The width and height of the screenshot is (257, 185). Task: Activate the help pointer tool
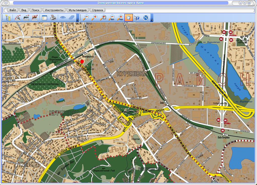point(137,18)
